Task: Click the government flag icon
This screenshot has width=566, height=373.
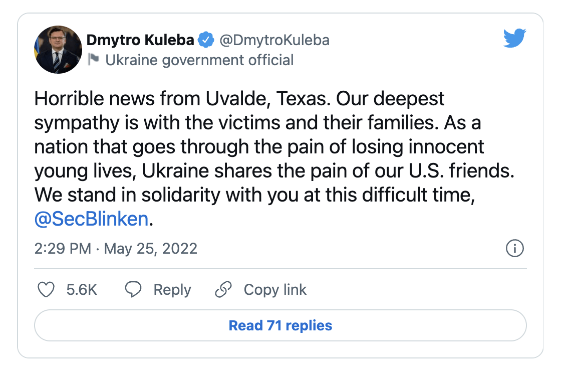Action: click(x=94, y=59)
